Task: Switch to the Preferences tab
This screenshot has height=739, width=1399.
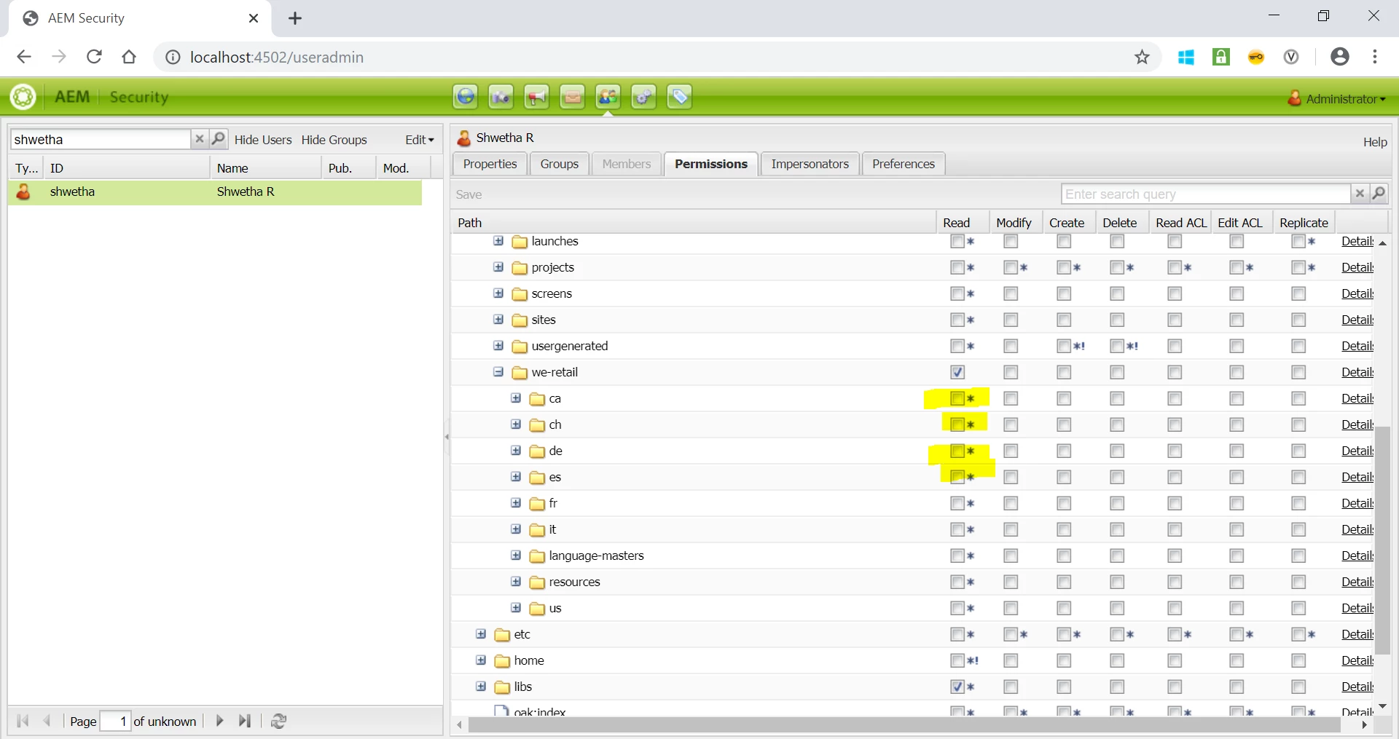Action: pyautogui.click(x=904, y=164)
